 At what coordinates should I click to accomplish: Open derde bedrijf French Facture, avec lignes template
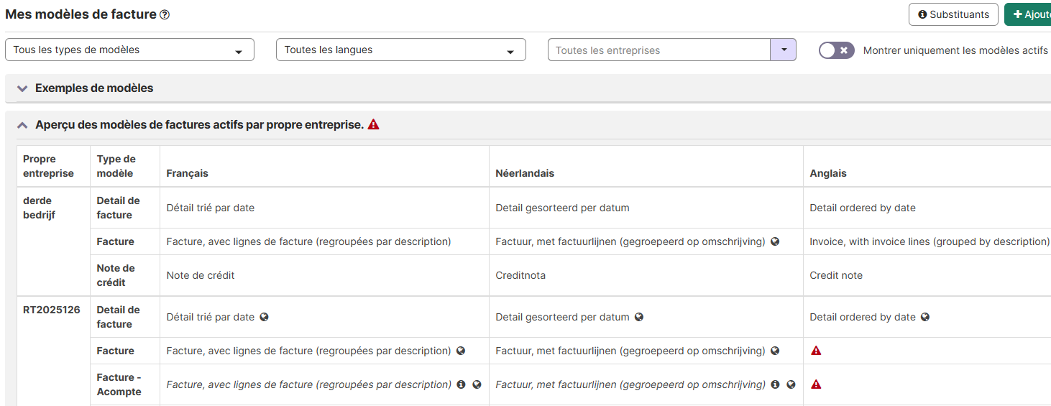click(x=308, y=241)
